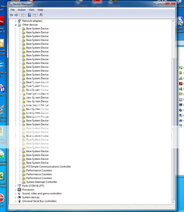
Task: Click the blue Help toolbar icon
Action: click(x=29, y=15)
